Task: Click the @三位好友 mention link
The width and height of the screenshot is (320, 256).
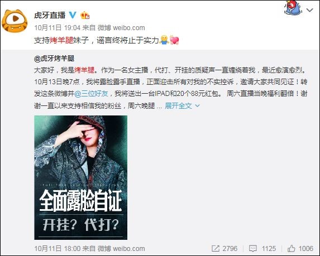Action: [x=91, y=94]
